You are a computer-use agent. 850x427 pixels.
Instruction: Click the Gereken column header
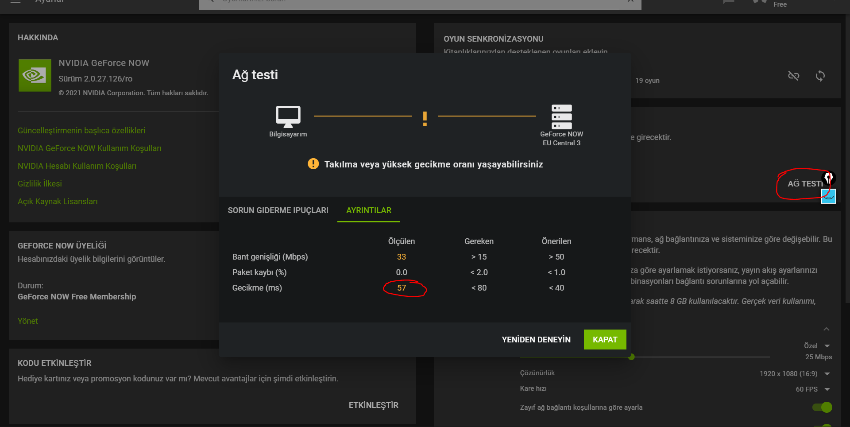(x=479, y=241)
